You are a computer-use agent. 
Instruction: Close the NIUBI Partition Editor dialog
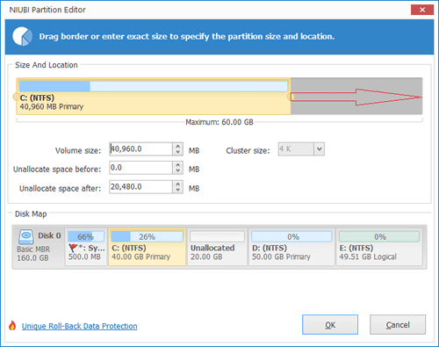pos(422,10)
